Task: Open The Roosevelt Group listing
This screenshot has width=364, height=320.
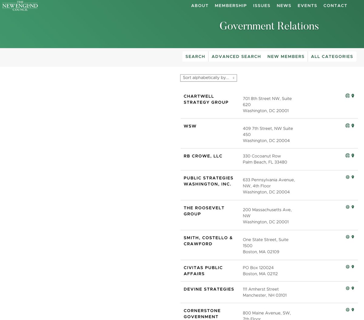Action: coord(204,211)
